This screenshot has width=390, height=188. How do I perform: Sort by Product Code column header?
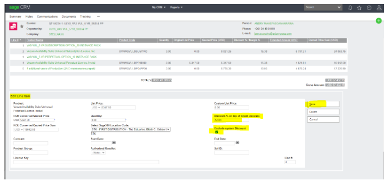pyautogui.click(x=127, y=40)
